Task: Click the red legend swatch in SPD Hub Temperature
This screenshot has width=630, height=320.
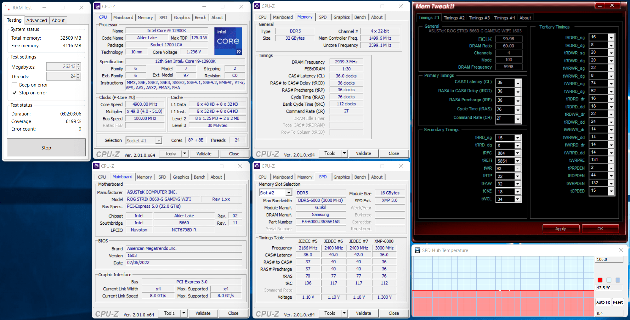Action: click(600, 280)
